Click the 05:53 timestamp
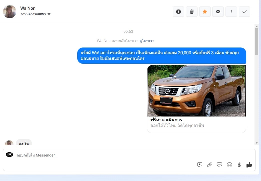Screen dimensions: 261x181 [128, 31]
